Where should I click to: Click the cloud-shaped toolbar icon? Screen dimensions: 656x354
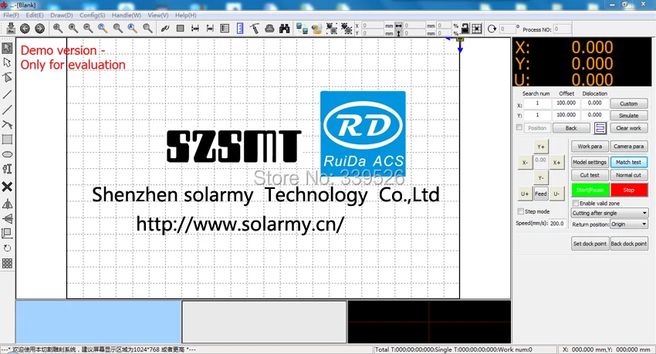269,29
